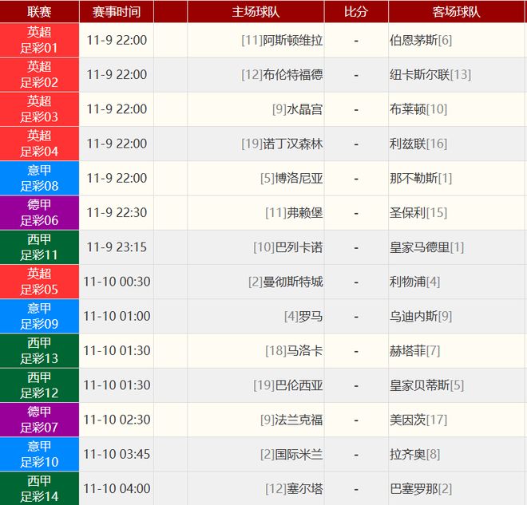Click the score cell for 法兰克福 match
This screenshot has width=527, height=505.
[x=356, y=420]
